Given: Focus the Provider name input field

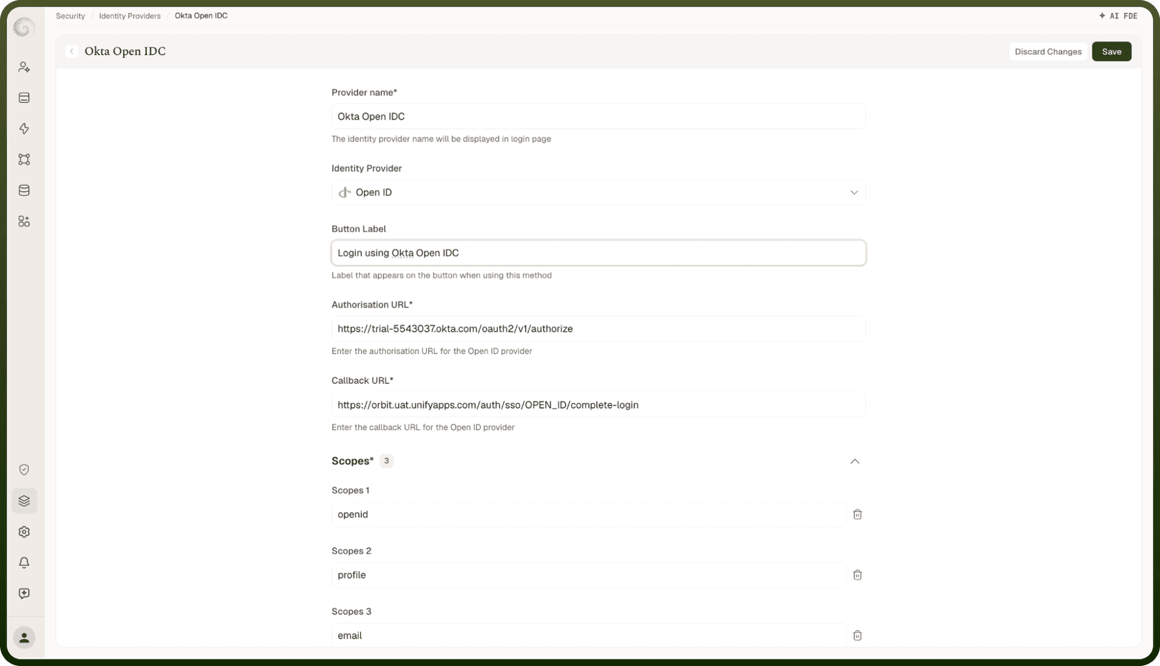Looking at the screenshot, I should click(x=598, y=116).
